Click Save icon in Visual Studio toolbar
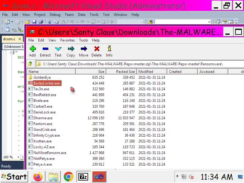 pyautogui.click(x=34, y=22)
